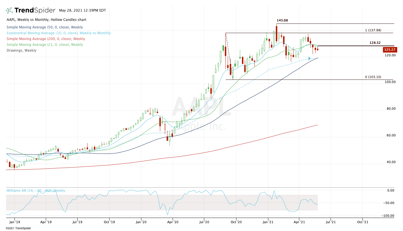Screen dimensions: 403x231
Task: Click the "120.00" price axis label
Action: point(390,55)
